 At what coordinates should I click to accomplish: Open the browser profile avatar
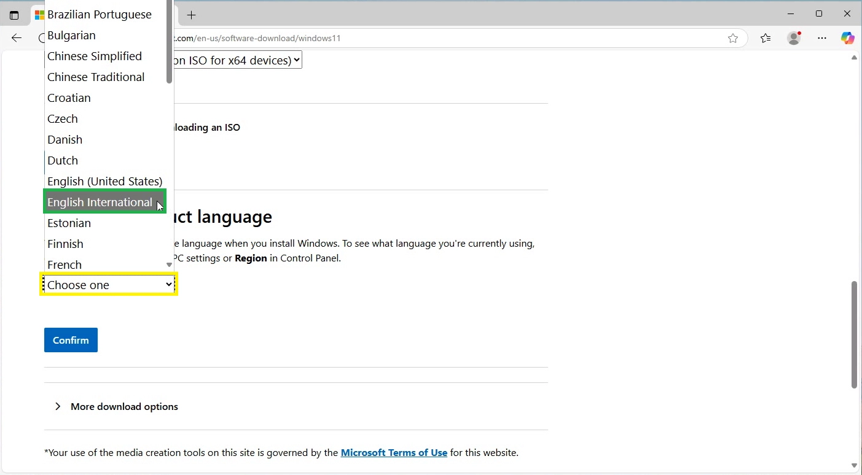pyautogui.click(x=794, y=38)
